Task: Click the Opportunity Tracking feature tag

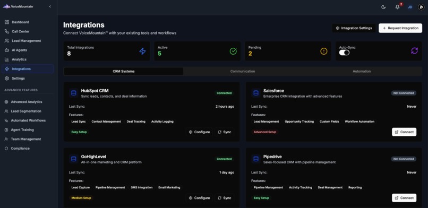Action: pos(299,122)
